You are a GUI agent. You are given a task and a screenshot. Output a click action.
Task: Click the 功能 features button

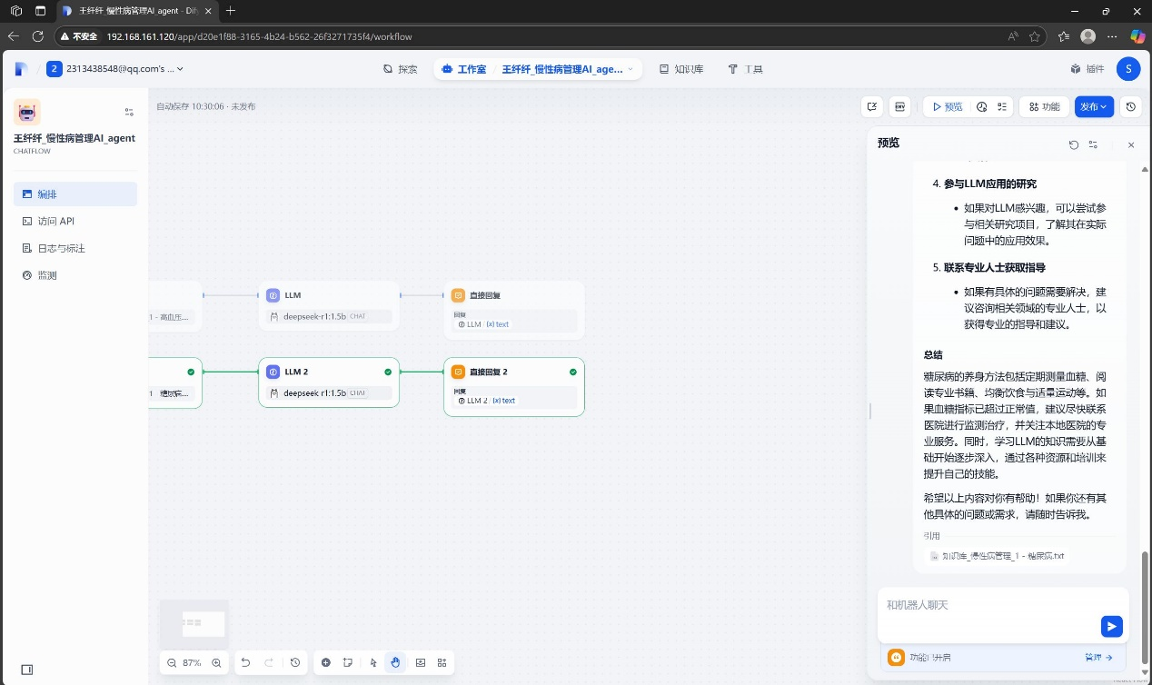point(1044,106)
